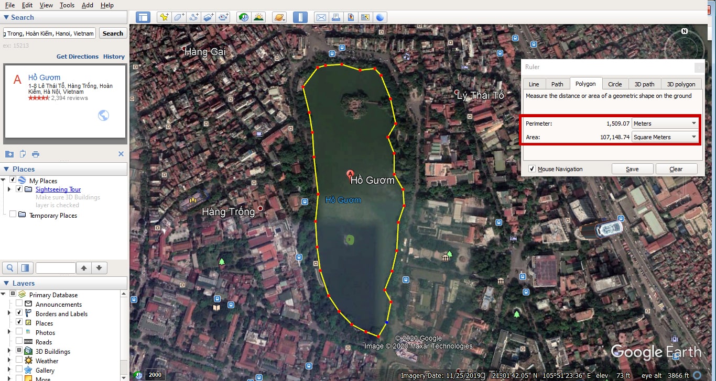Collapse the Search panel header

click(x=63, y=17)
